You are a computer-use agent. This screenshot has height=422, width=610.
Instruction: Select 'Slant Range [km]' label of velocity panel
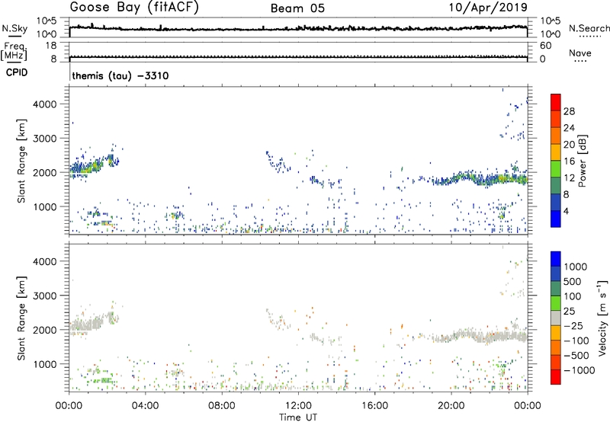[x=21, y=318]
